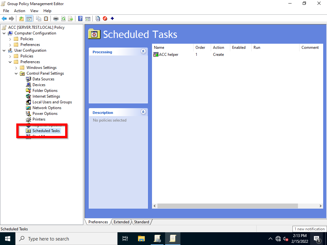Screen dimensions: 327x245
Task: Collapse the User Configuration node
Action: [x=4, y=50]
